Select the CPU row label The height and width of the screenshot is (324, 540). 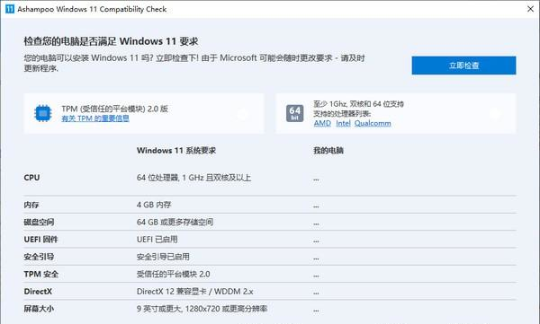31,178
